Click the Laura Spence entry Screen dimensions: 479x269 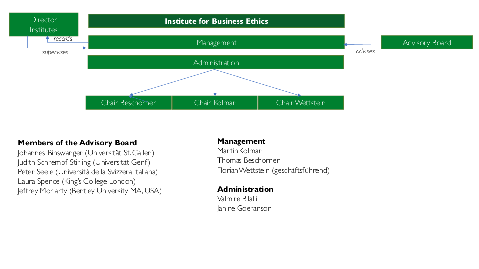[77, 181]
